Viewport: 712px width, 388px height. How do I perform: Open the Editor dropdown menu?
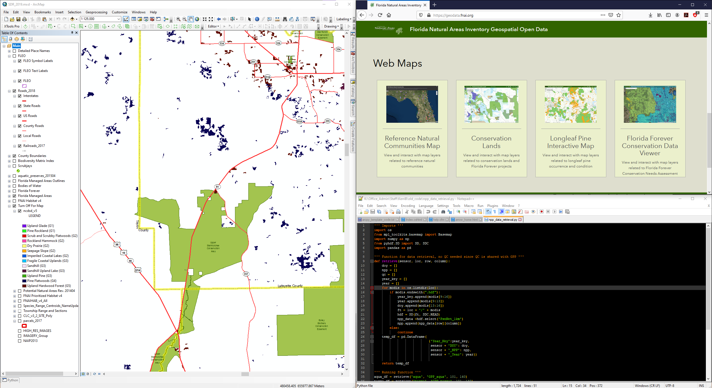(x=214, y=26)
